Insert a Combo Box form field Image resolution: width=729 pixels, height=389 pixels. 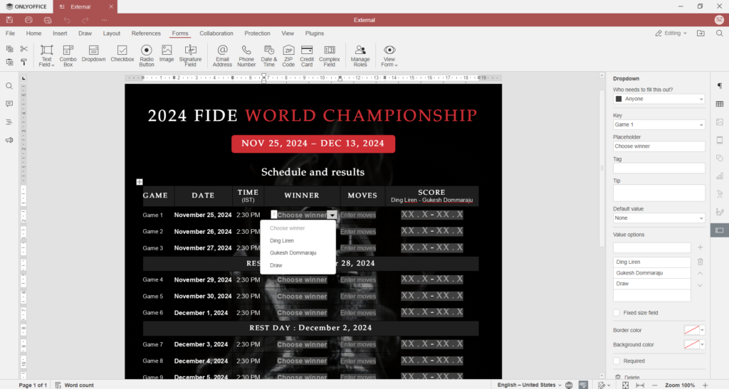coord(68,55)
